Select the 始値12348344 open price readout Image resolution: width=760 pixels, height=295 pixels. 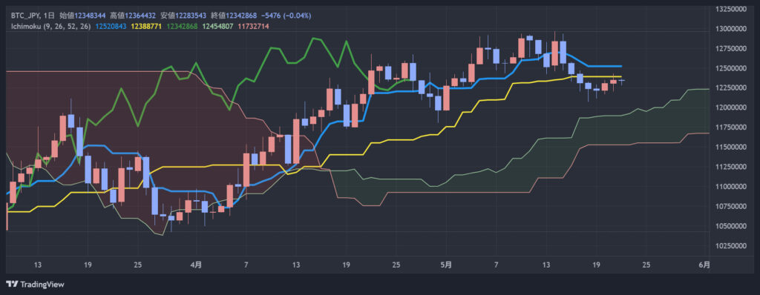coord(82,16)
